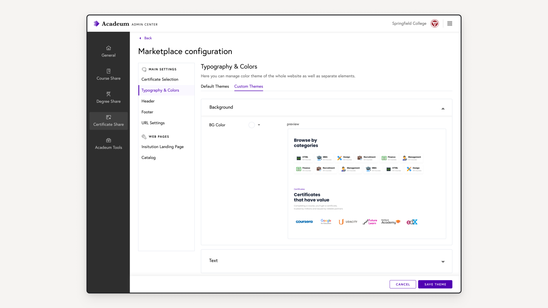Screen dimensions: 548x308
Task: Collapse the Background section
Action: (x=443, y=108)
